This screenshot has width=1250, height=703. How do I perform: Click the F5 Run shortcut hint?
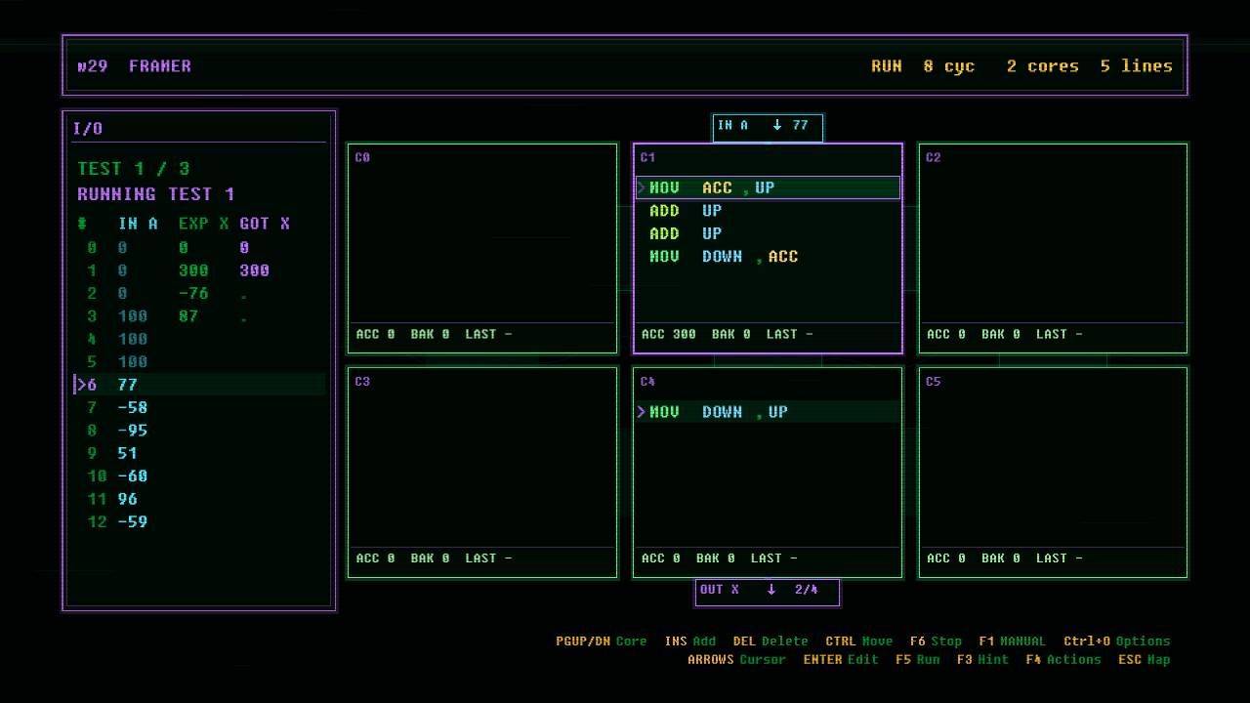[x=918, y=660]
